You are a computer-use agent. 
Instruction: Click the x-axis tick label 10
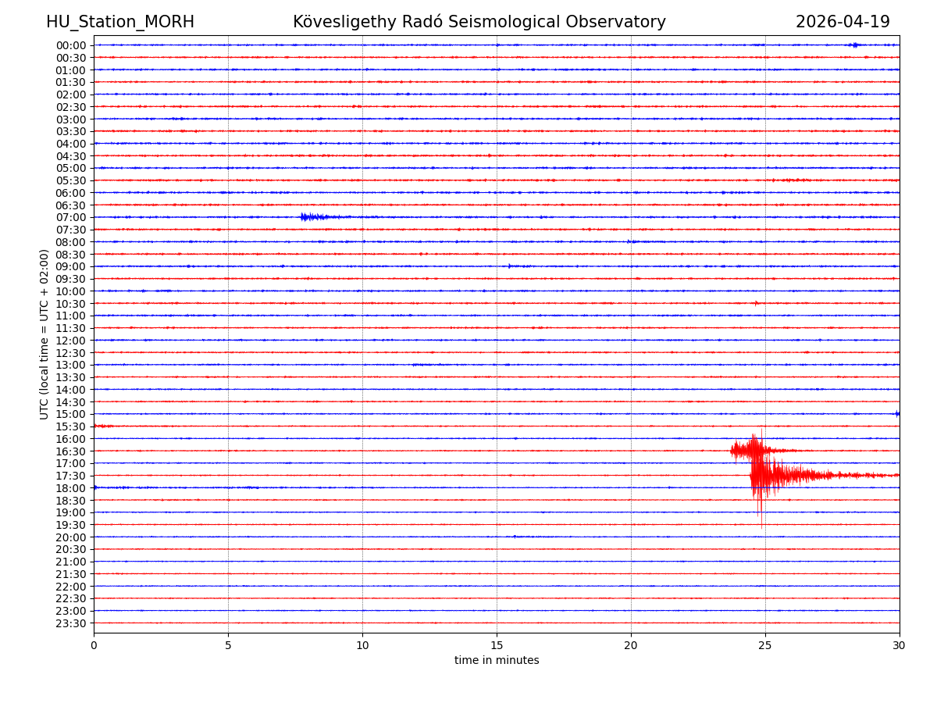point(362,645)
